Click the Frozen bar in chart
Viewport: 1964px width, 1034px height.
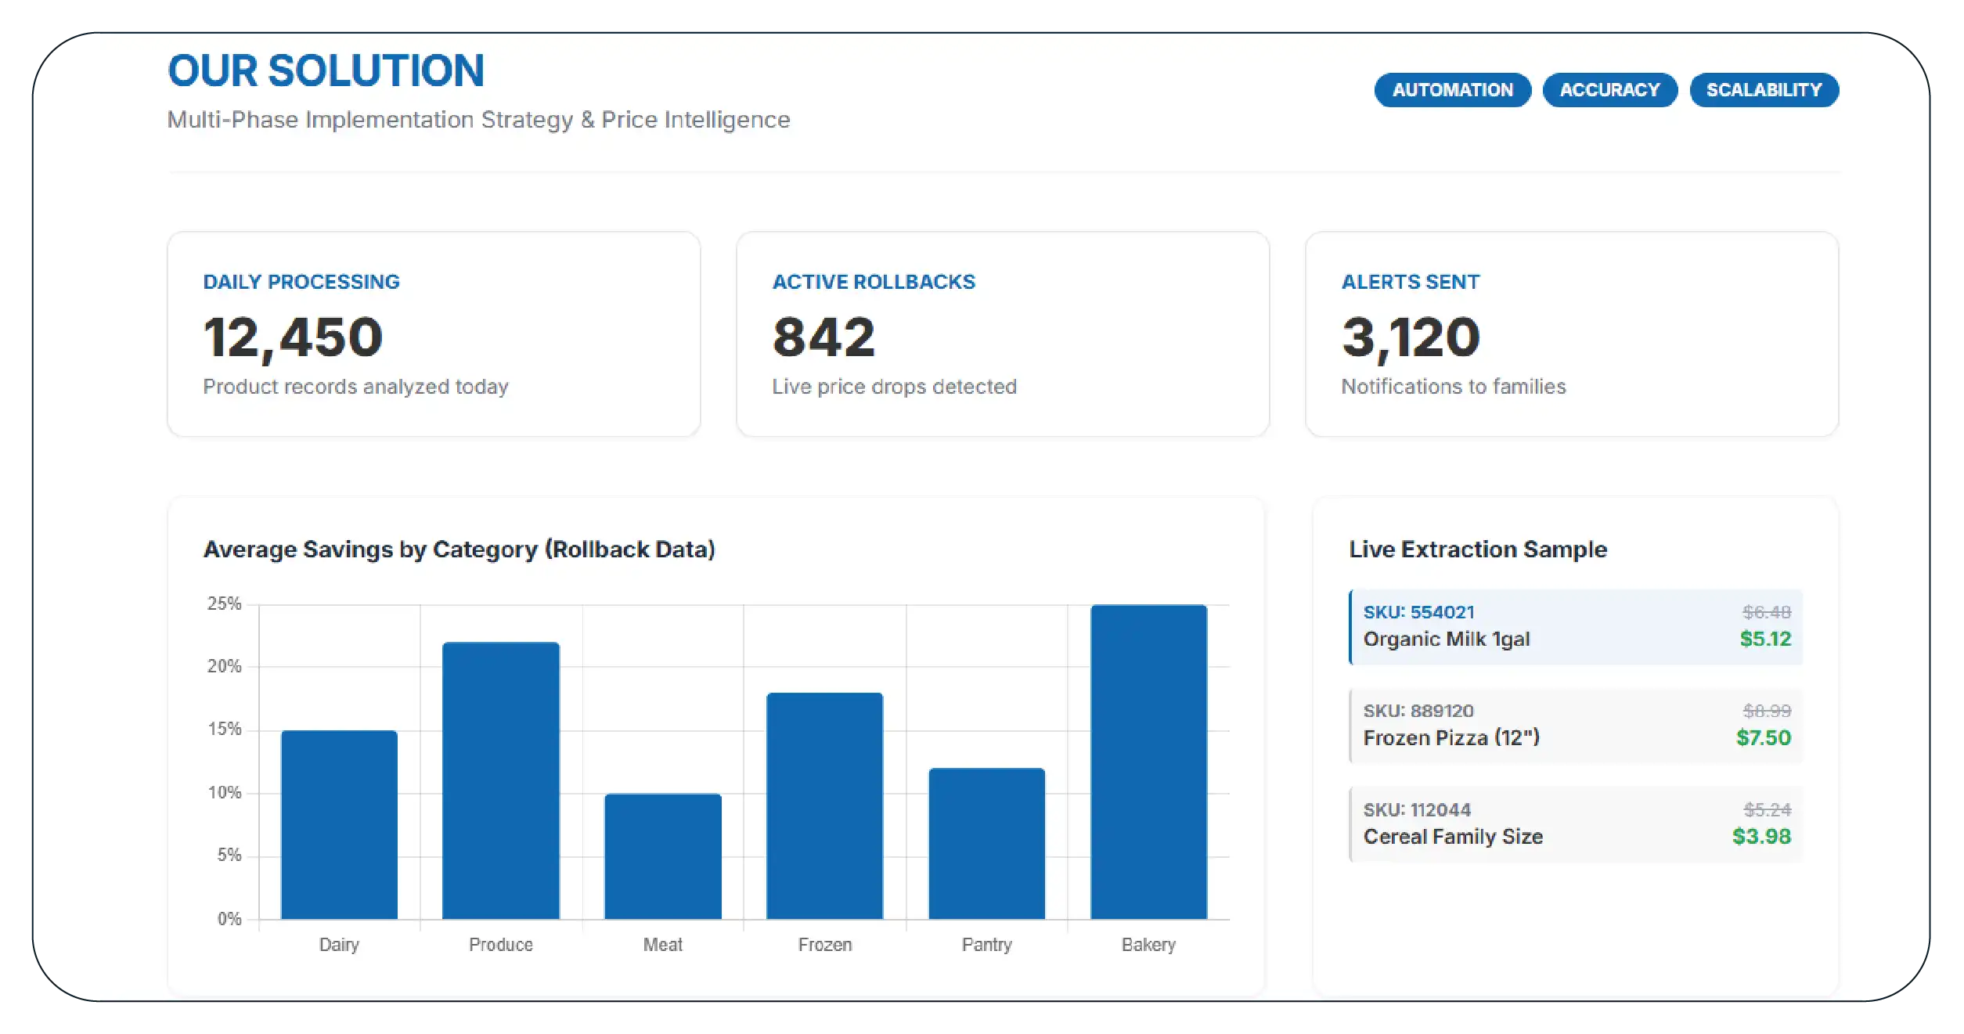tap(824, 805)
